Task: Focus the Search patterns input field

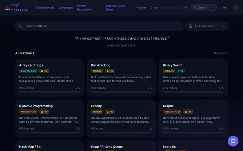Action: (x=99, y=26)
